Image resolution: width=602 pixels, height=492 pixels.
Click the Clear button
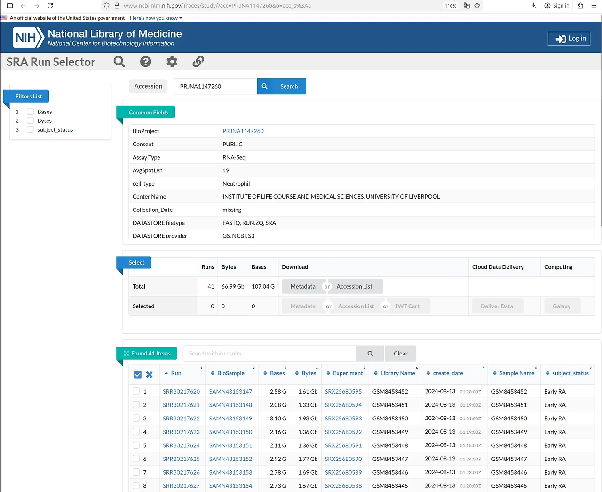point(401,354)
